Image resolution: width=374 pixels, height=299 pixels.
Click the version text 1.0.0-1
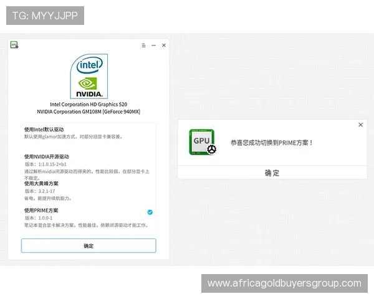click(x=46, y=218)
